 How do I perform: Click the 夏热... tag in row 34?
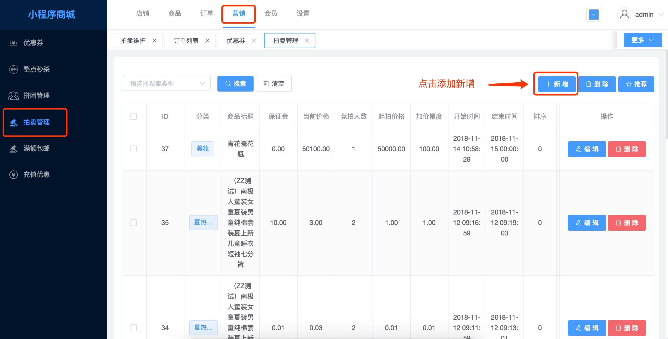[x=203, y=327]
